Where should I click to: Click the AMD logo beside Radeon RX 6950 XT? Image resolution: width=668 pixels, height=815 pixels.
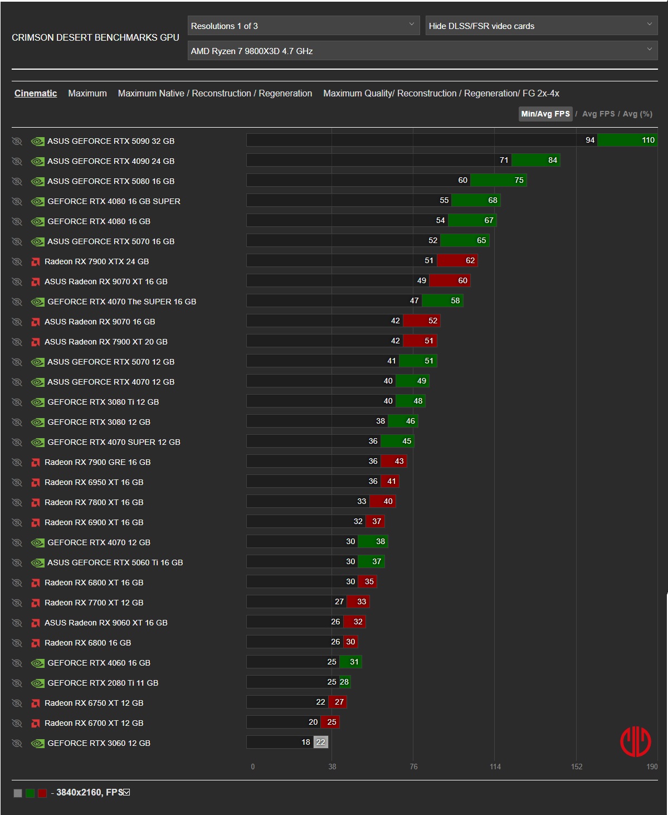tap(36, 483)
